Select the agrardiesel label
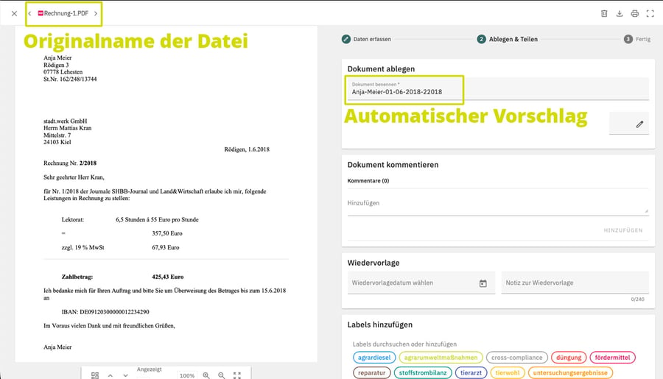The image size is (663, 379). tap(374, 358)
